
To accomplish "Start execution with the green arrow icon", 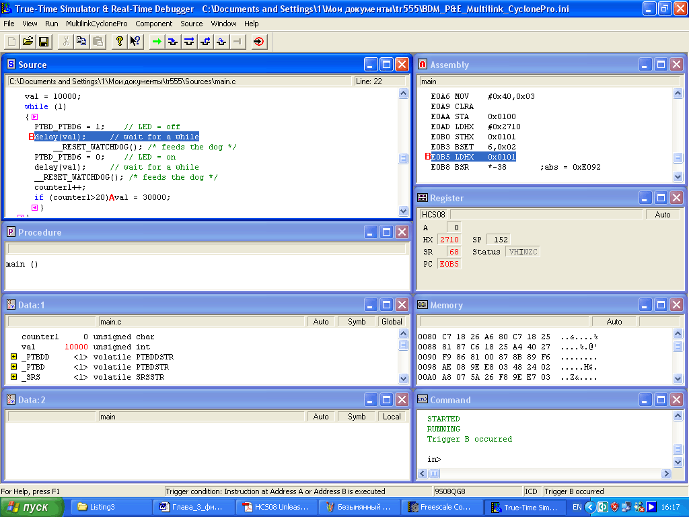I will [157, 42].
